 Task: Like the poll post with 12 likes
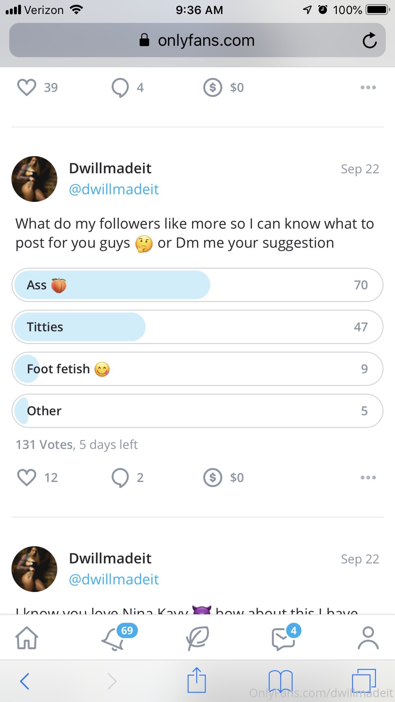27,477
